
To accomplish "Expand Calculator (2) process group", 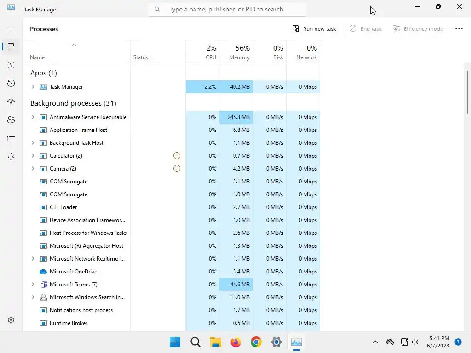I will [33, 156].
